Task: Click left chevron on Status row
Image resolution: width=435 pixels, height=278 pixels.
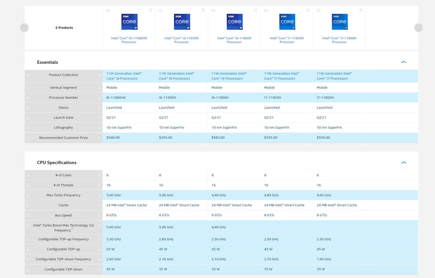Action: click(28, 108)
